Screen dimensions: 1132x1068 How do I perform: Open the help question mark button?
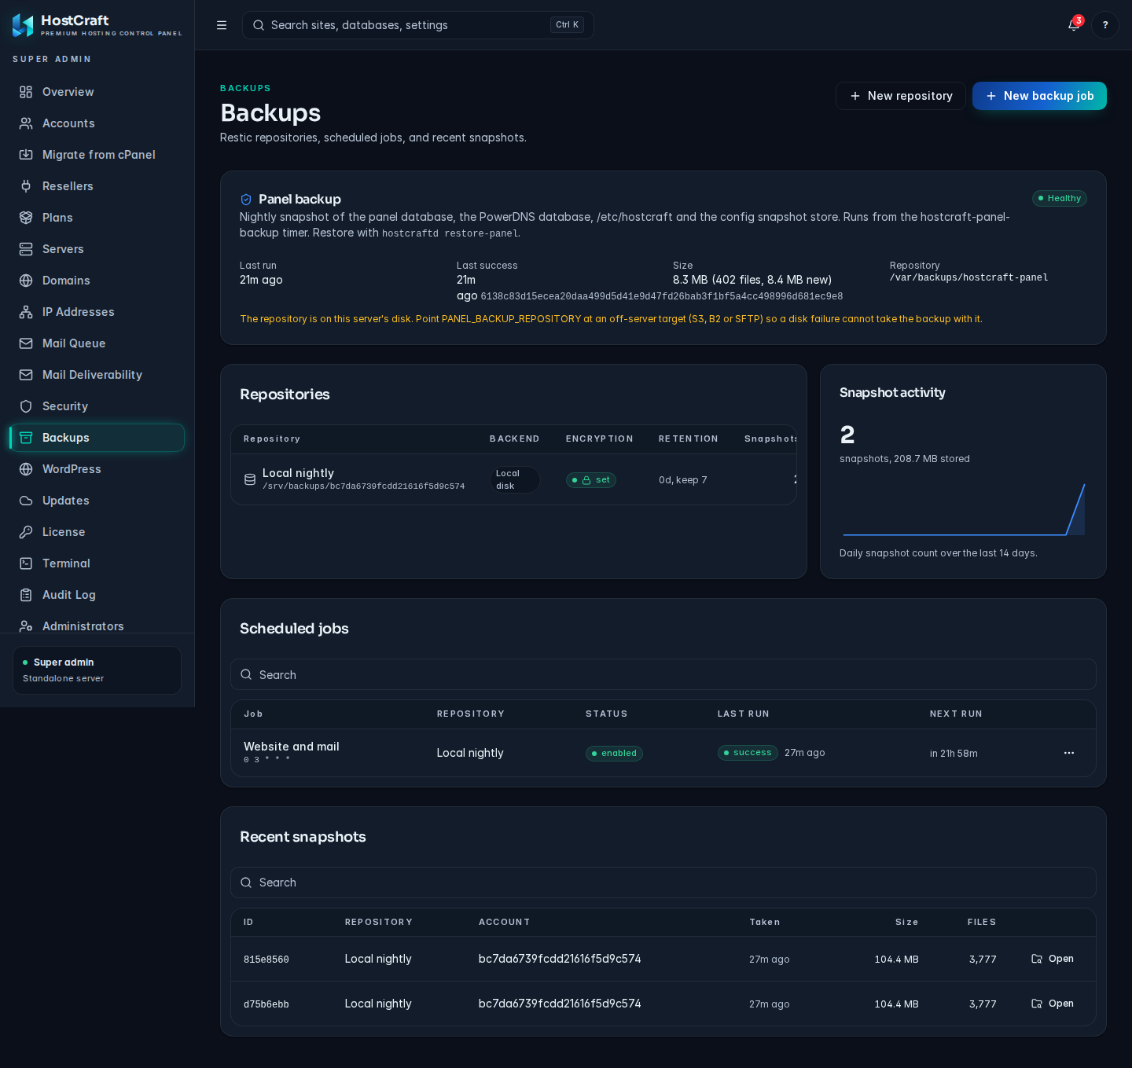[1105, 25]
